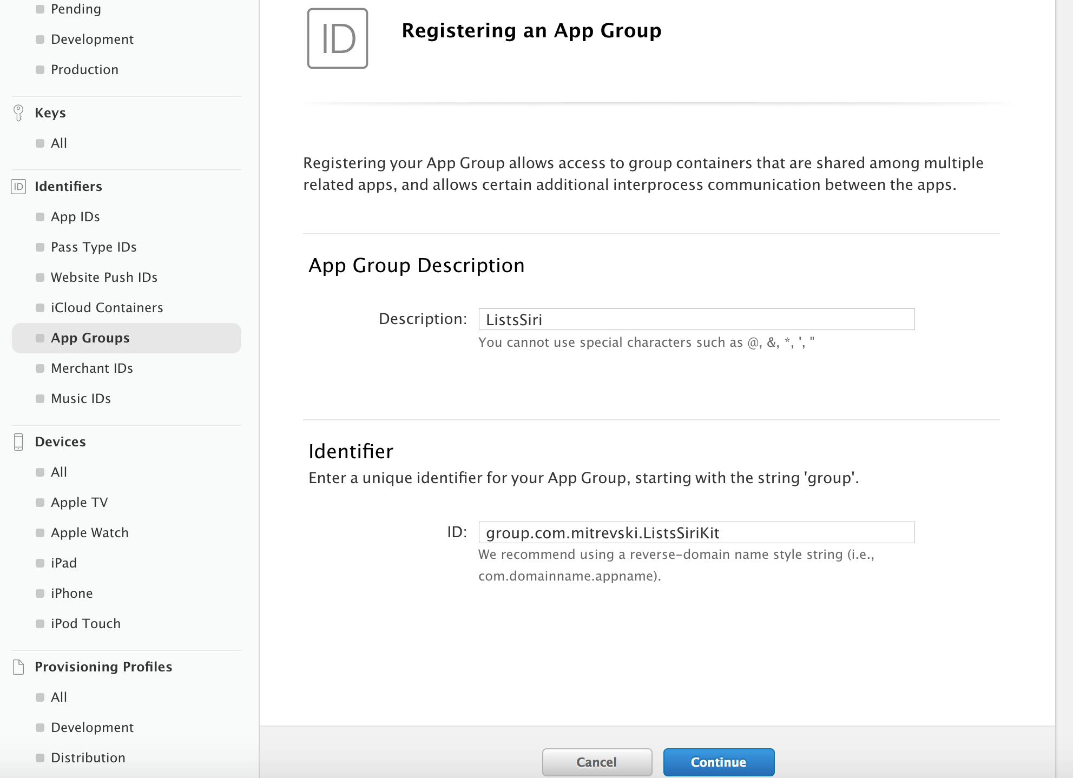Open App IDs in sidebar
Image resolution: width=1073 pixels, height=778 pixels.
click(75, 217)
